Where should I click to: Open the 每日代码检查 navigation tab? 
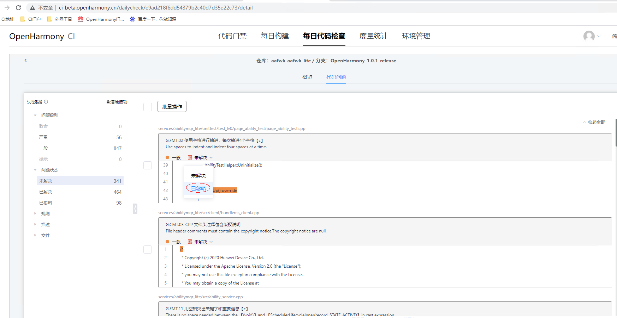324,36
